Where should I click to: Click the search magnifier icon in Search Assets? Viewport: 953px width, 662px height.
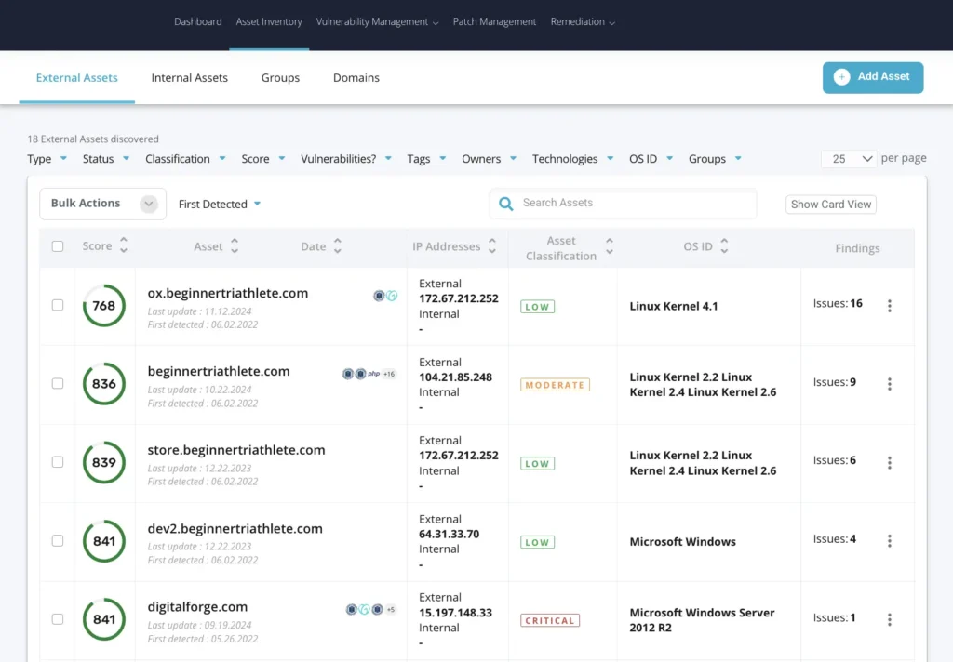tap(505, 204)
